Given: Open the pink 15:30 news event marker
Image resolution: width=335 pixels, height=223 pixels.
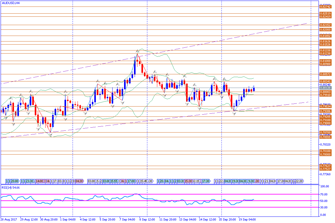Looking at the screenshot, I should pyautogui.click(x=189, y=181).
